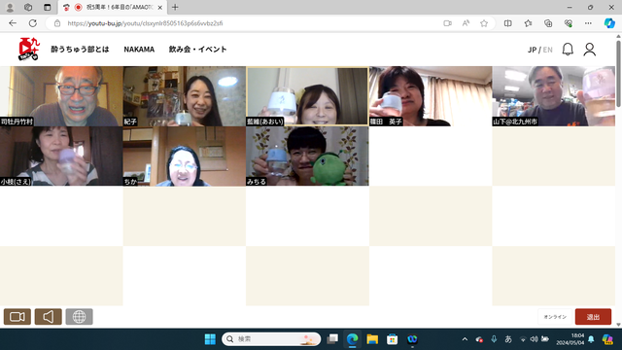
Task: Reload the page with refresh icon
Action: (33, 23)
